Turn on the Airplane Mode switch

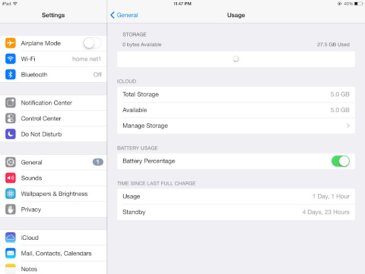(92, 43)
